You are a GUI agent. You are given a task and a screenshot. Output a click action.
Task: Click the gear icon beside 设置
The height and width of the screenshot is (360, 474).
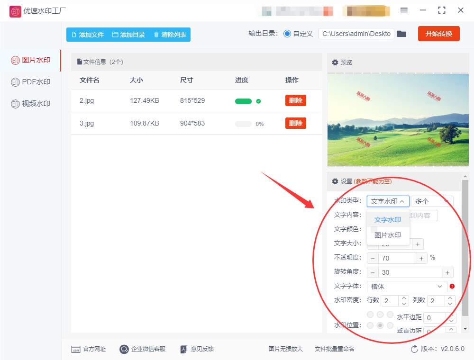point(335,181)
